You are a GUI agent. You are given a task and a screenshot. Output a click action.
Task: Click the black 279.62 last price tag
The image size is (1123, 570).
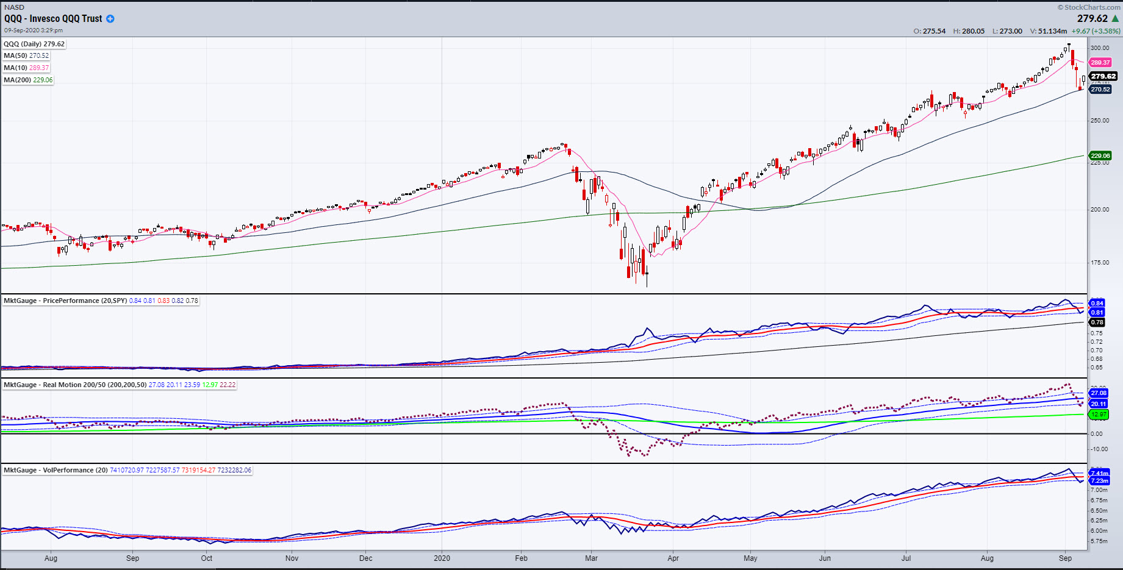pyautogui.click(x=1103, y=76)
